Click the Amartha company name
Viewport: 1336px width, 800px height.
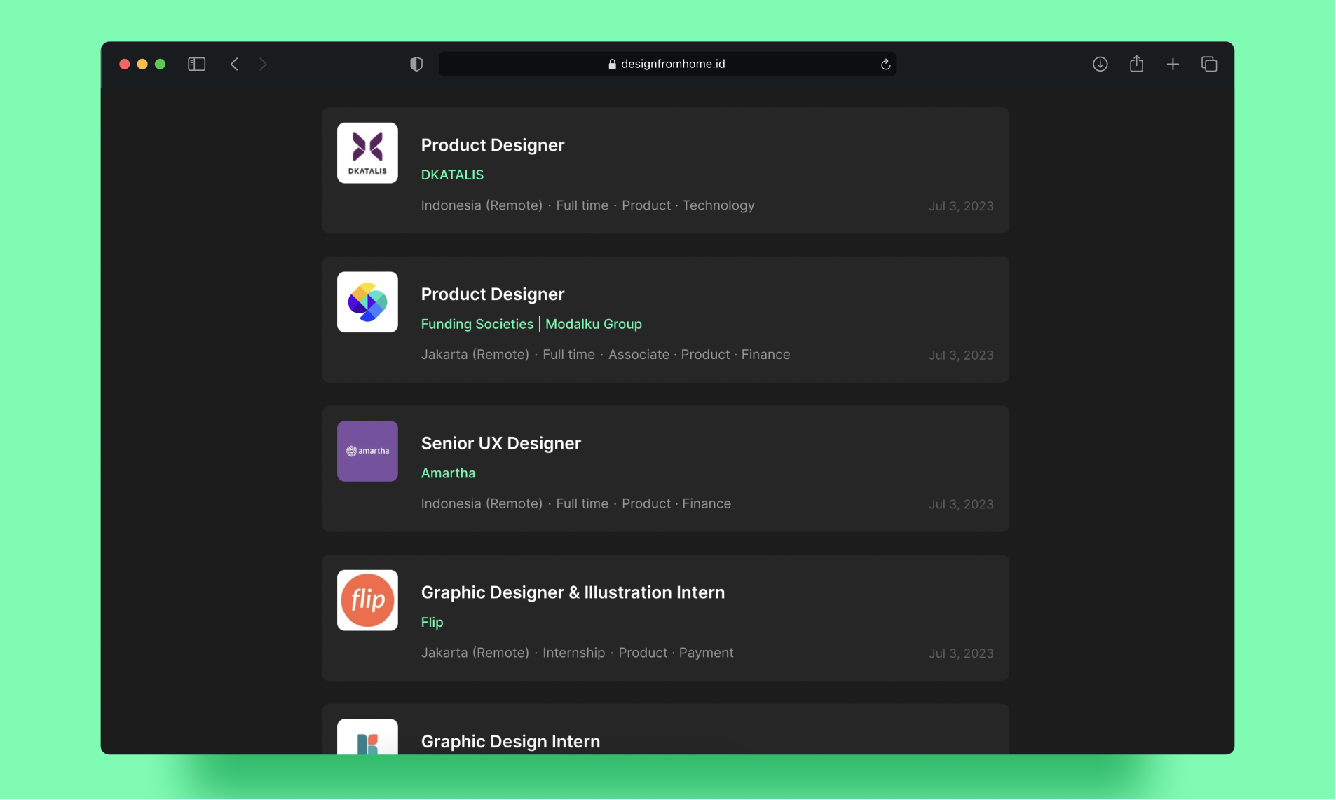point(448,473)
